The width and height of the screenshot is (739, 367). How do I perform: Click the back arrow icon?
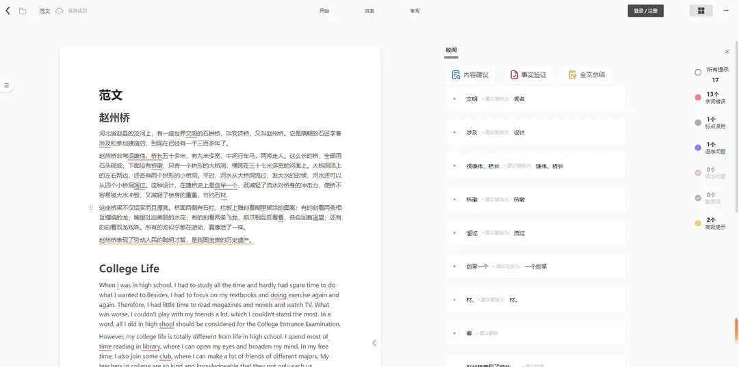[8, 11]
